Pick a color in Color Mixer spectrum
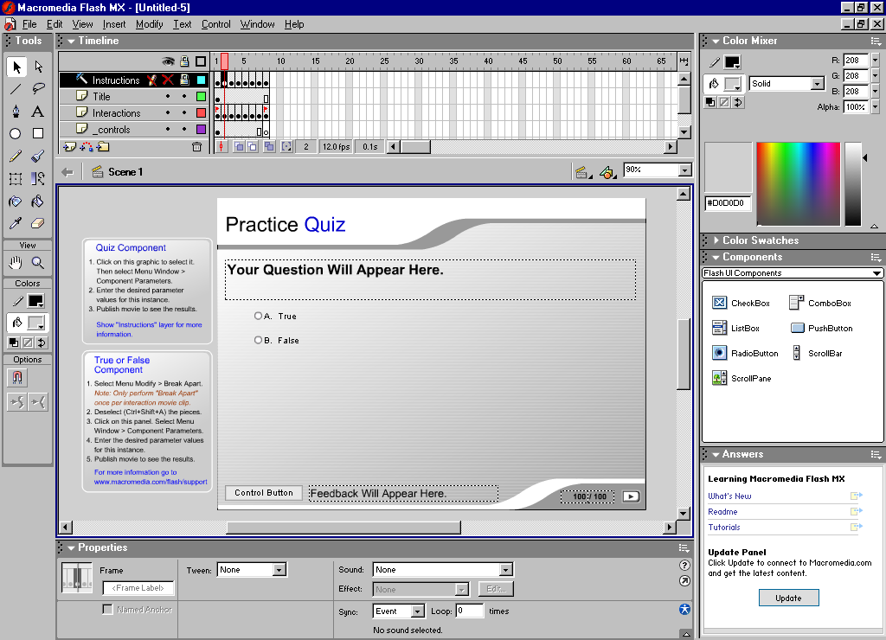Viewport: 886px width, 640px height. point(798,183)
